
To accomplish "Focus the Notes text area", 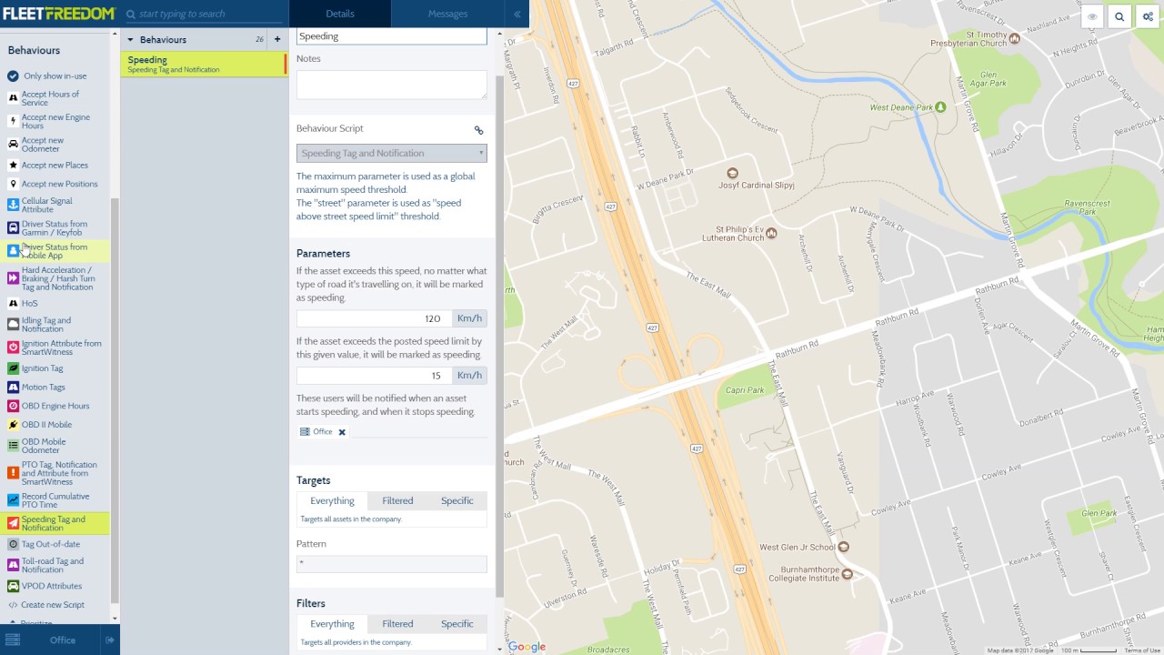I will click(x=391, y=85).
